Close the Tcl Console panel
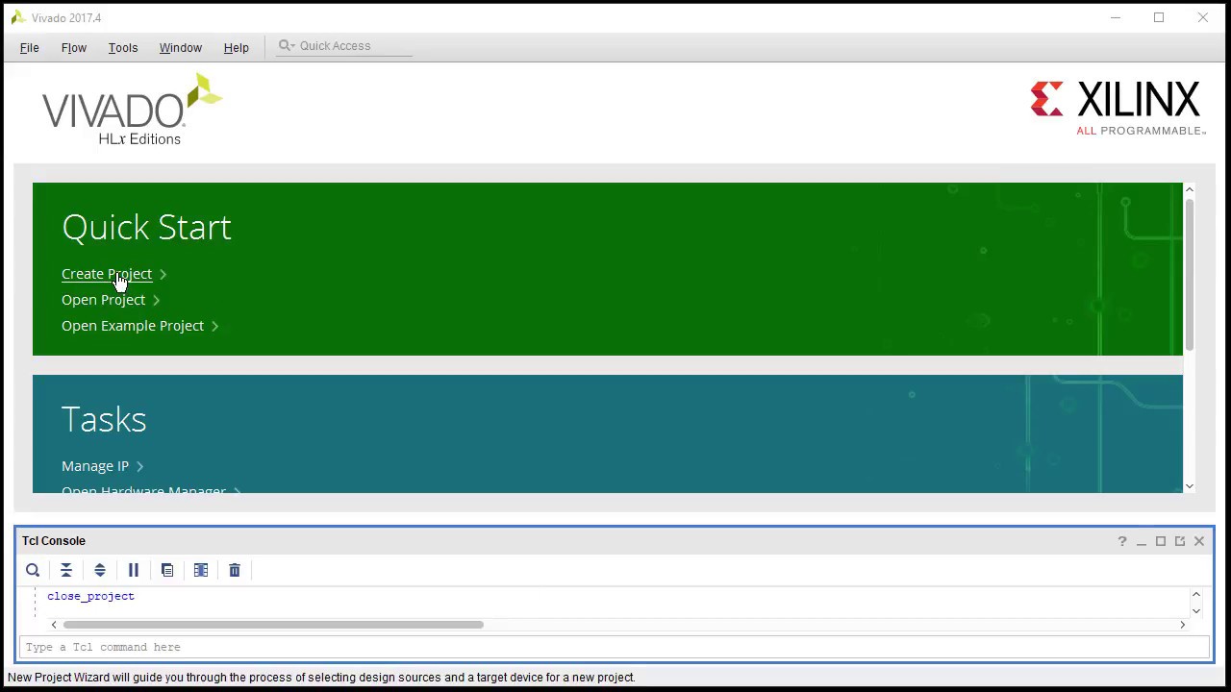Viewport: 1231px width, 692px height. (1199, 541)
